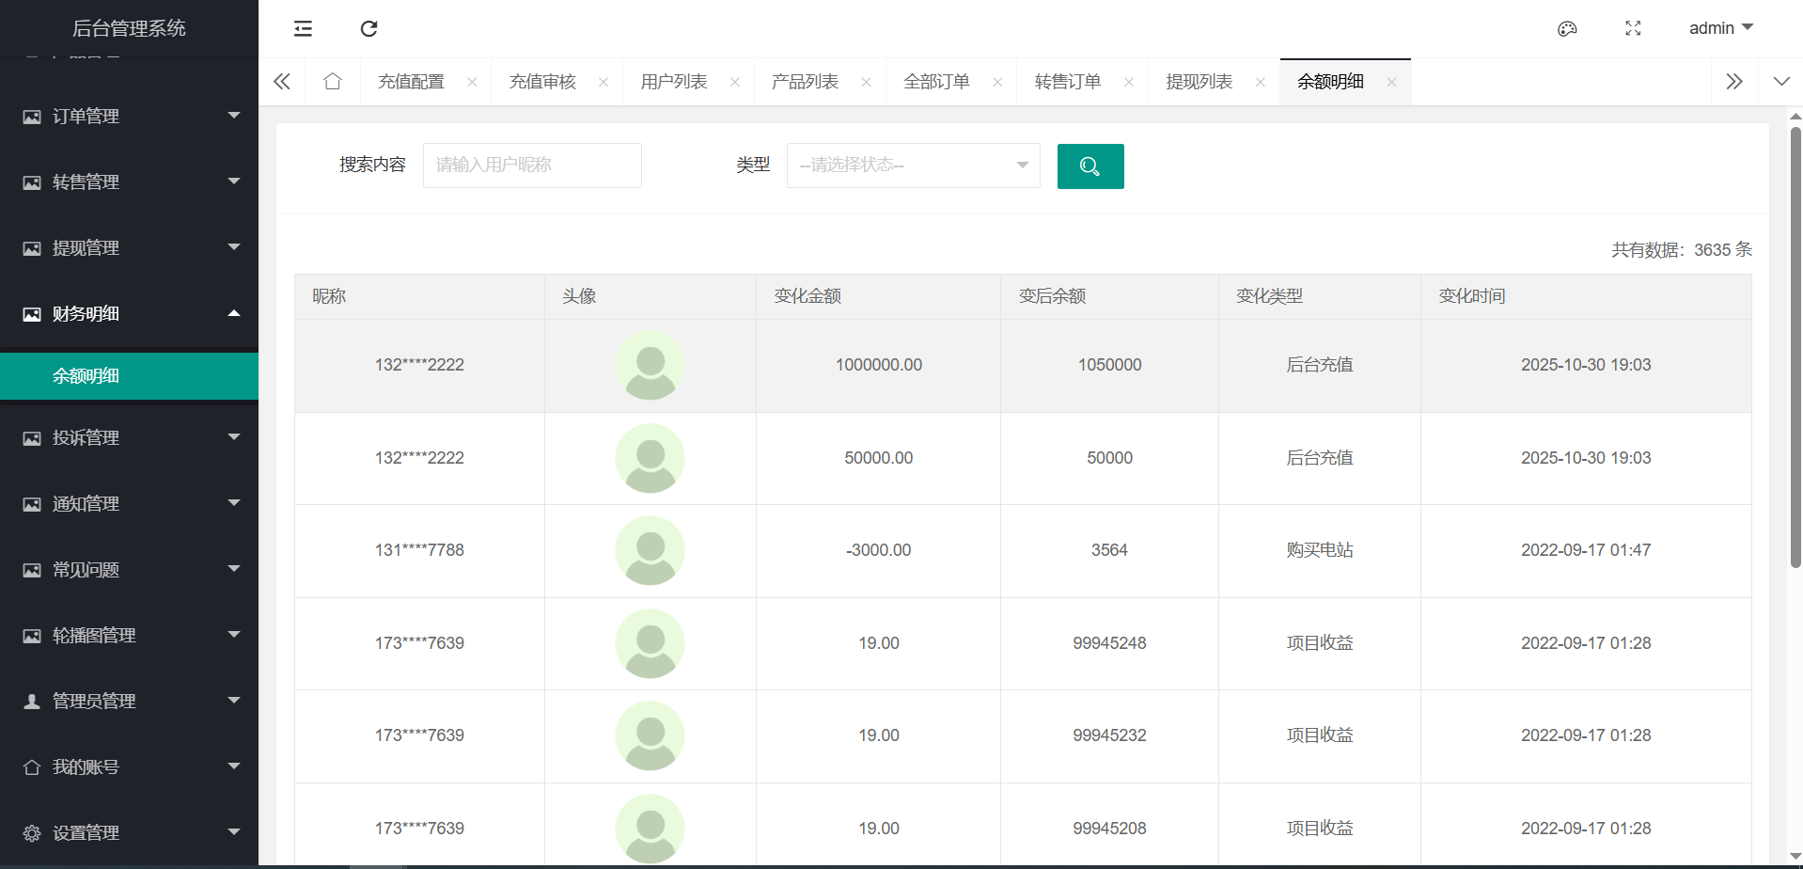
Task: Switch to the 提现列表 tab
Action: [x=1199, y=82]
